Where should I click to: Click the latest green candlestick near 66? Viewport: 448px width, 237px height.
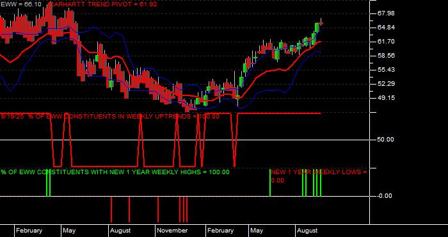[x=317, y=27]
